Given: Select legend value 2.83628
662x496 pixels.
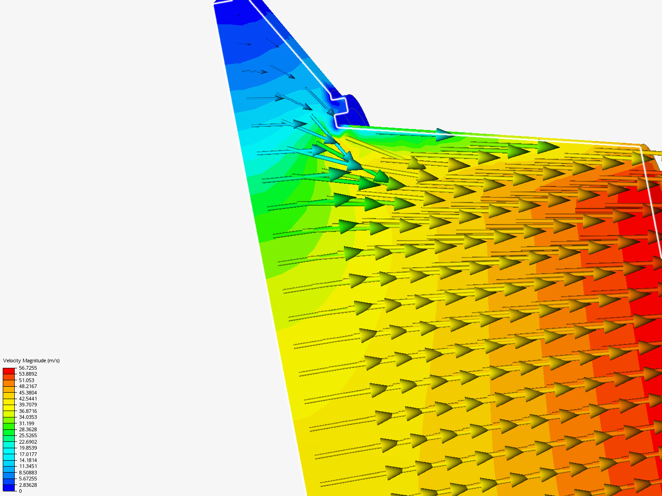Looking at the screenshot, I should pyautogui.click(x=28, y=485).
